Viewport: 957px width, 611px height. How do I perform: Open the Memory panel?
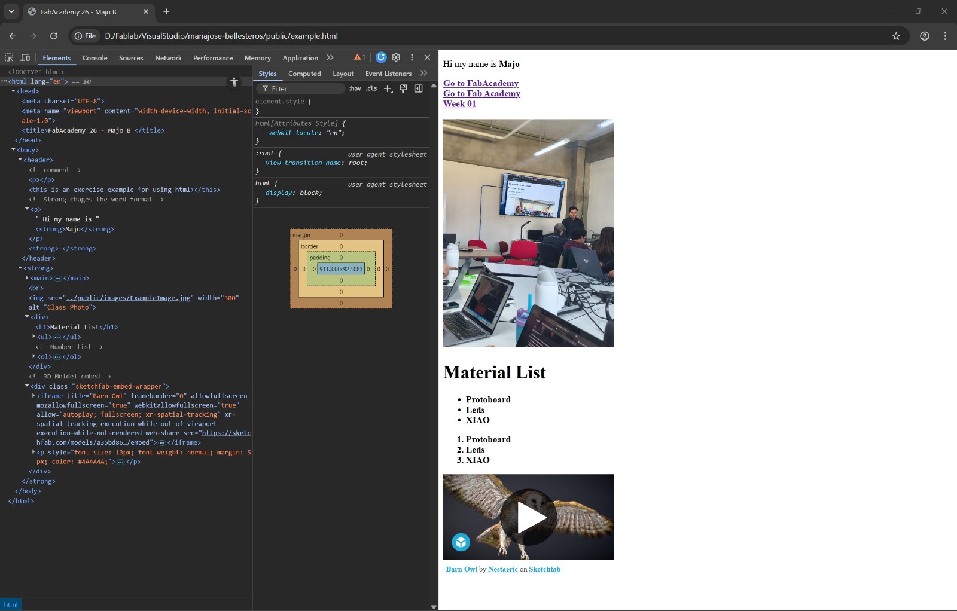point(258,58)
